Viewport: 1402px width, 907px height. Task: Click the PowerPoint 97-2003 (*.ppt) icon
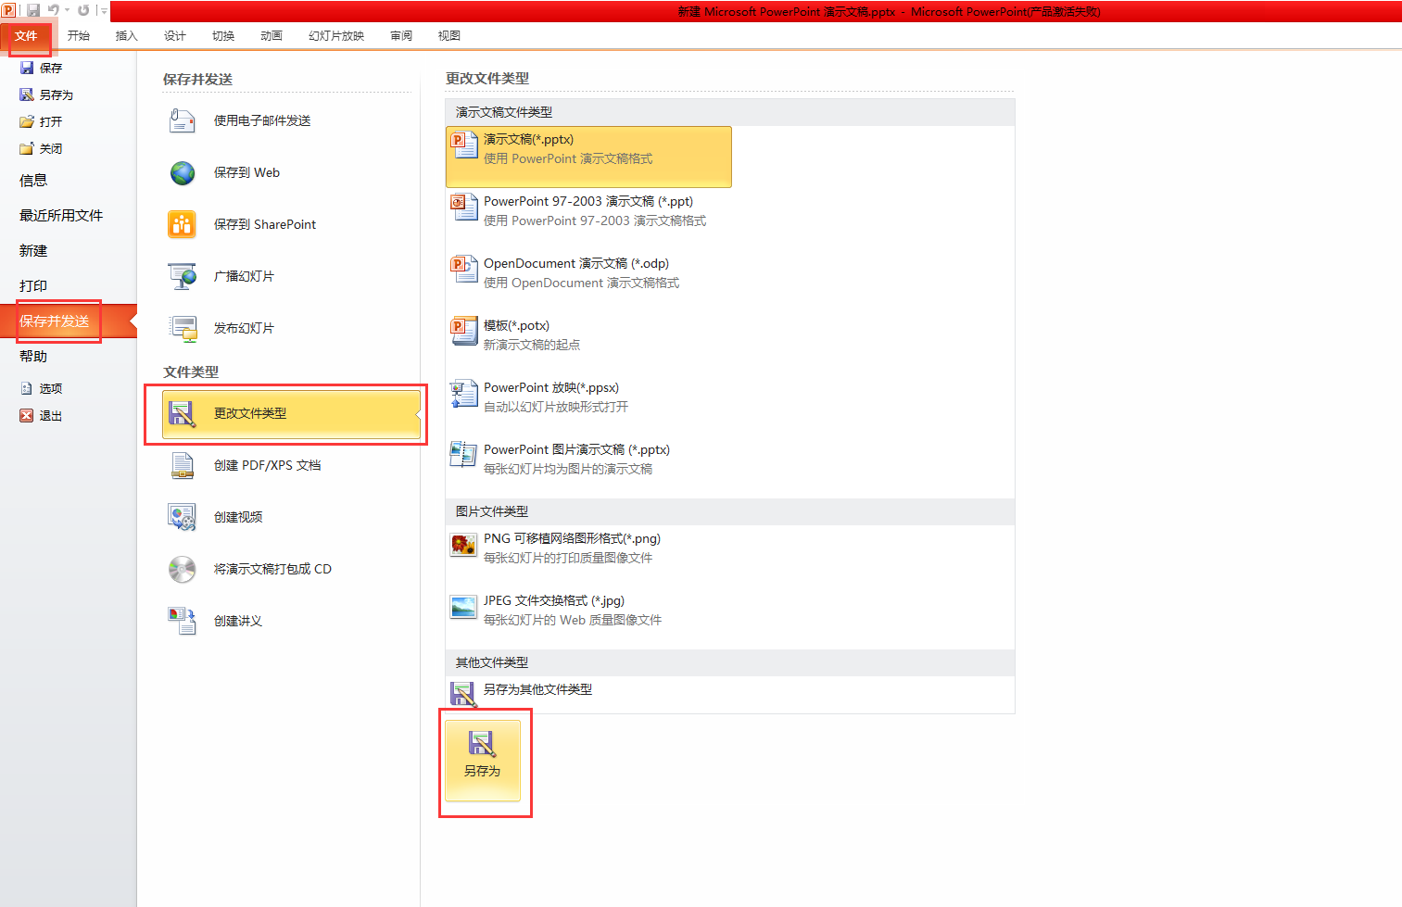tap(463, 207)
